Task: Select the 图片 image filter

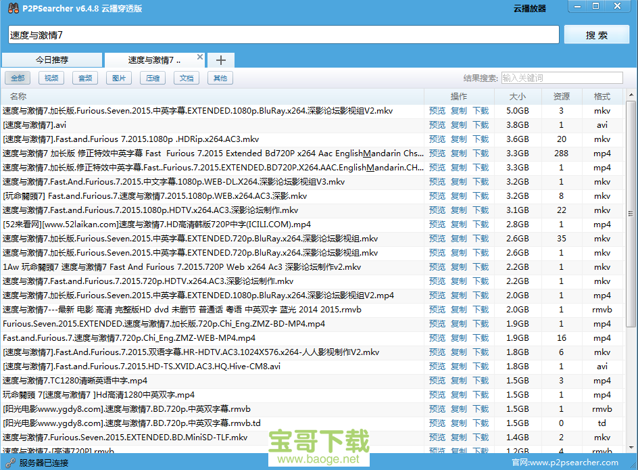Action: pyautogui.click(x=118, y=78)
